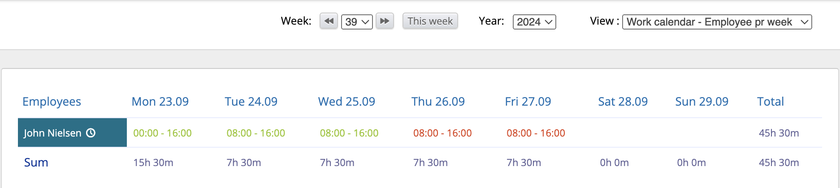The width and height of the screenshot is (840, 188).
Task: Advance to next week with forward arrow
Action: pos(385,21)
